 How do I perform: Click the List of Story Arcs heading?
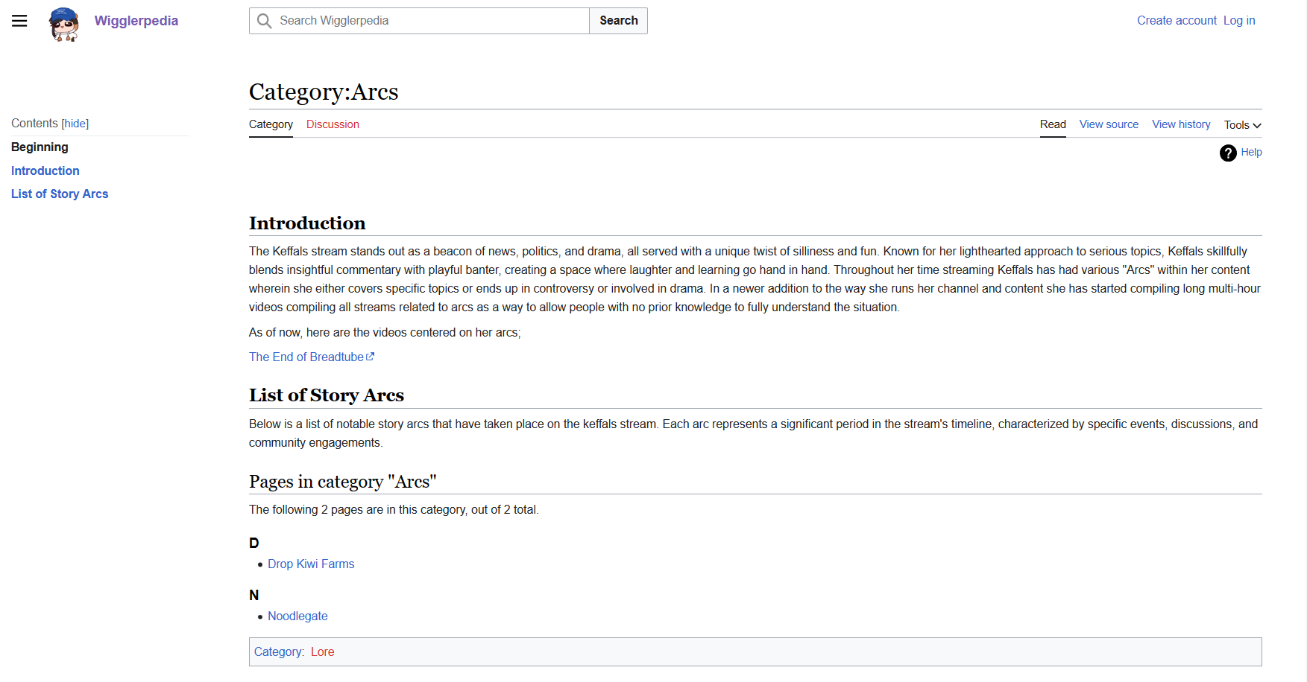(327, 395)
